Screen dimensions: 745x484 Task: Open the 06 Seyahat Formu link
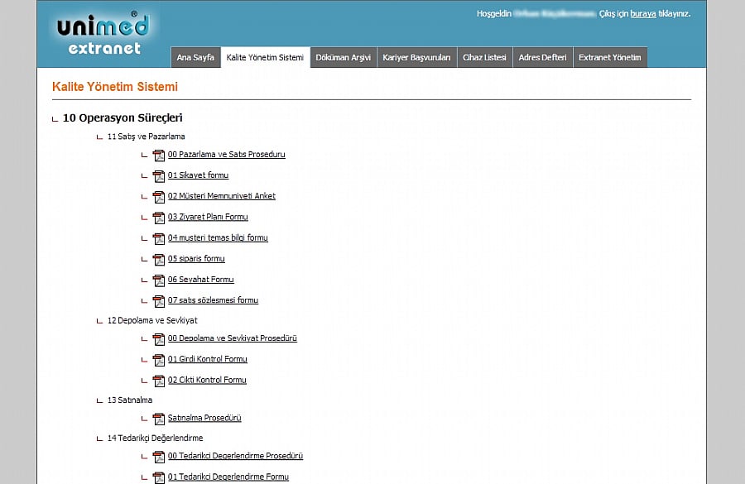[x=200, y=280]
